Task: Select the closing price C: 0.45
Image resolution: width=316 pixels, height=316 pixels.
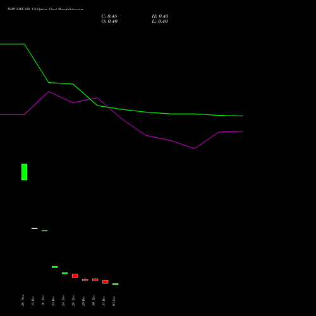Action: [x=109, y=16]
